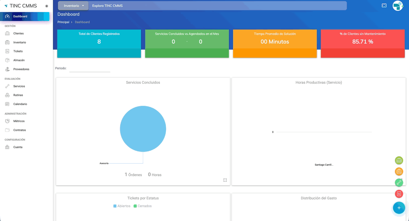
Task: Click the fullscreen icon in the top bar
Action: tap(384, 5)
